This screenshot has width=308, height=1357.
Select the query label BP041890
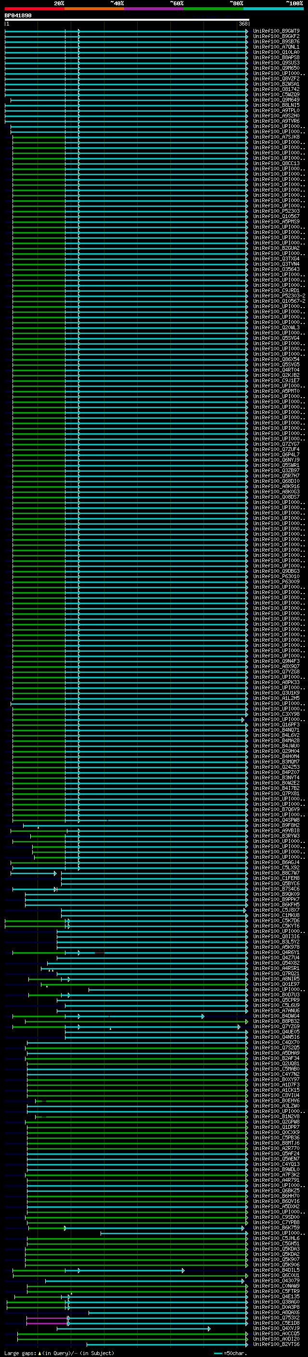18,15
